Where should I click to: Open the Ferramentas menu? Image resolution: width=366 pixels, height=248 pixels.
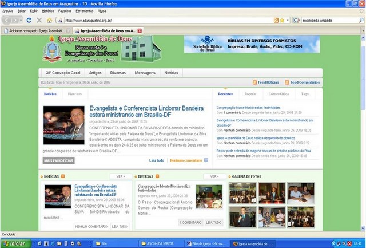point(85,11)
